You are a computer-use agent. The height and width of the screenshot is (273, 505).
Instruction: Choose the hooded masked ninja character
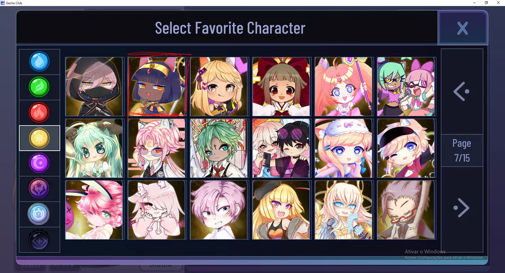pyautogui.click(x=94, y=87)
